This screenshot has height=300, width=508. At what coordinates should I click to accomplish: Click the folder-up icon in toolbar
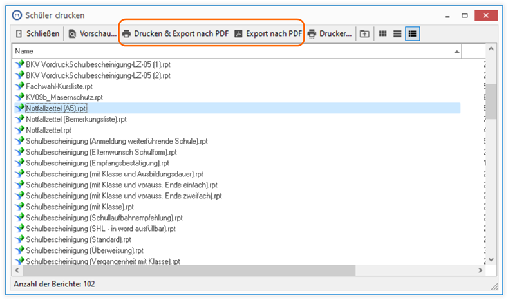364,33
